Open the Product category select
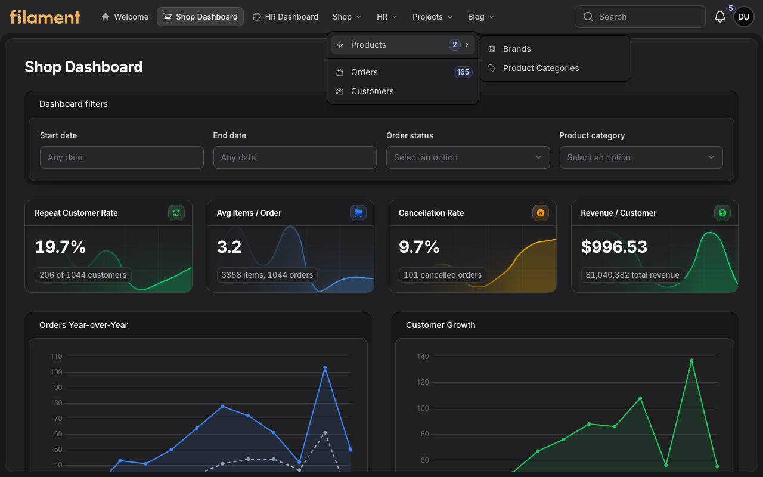763x477 pixels. [x=641, y=157]
